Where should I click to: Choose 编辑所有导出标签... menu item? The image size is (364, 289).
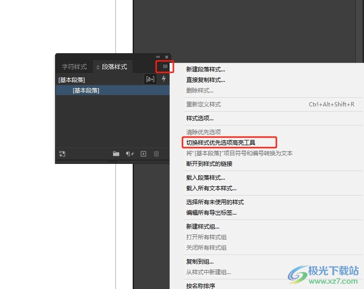point(211,213)
